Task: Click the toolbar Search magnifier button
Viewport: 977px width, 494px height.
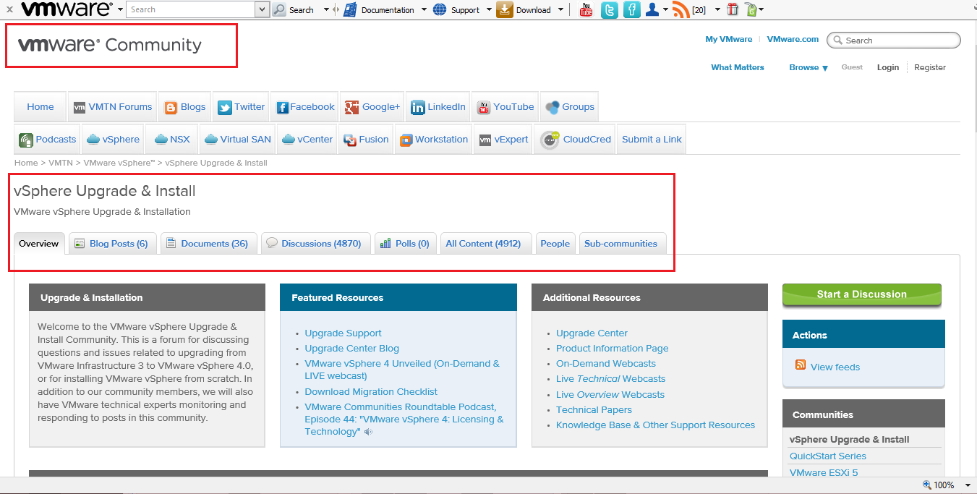Action: pos(279,9)
